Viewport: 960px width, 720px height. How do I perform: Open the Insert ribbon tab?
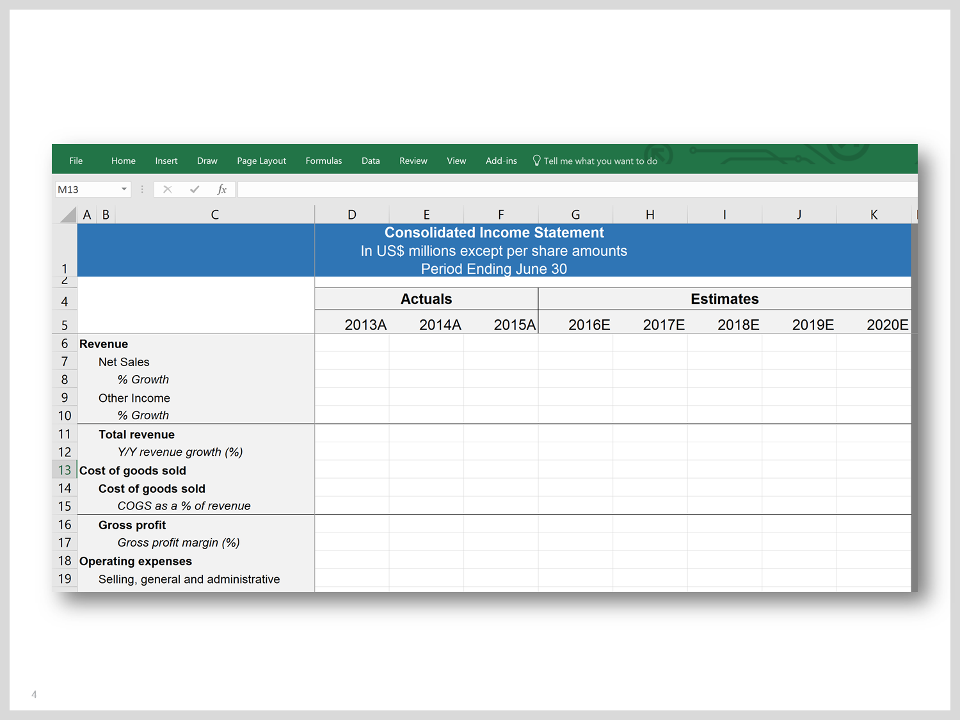coord(166,161)
